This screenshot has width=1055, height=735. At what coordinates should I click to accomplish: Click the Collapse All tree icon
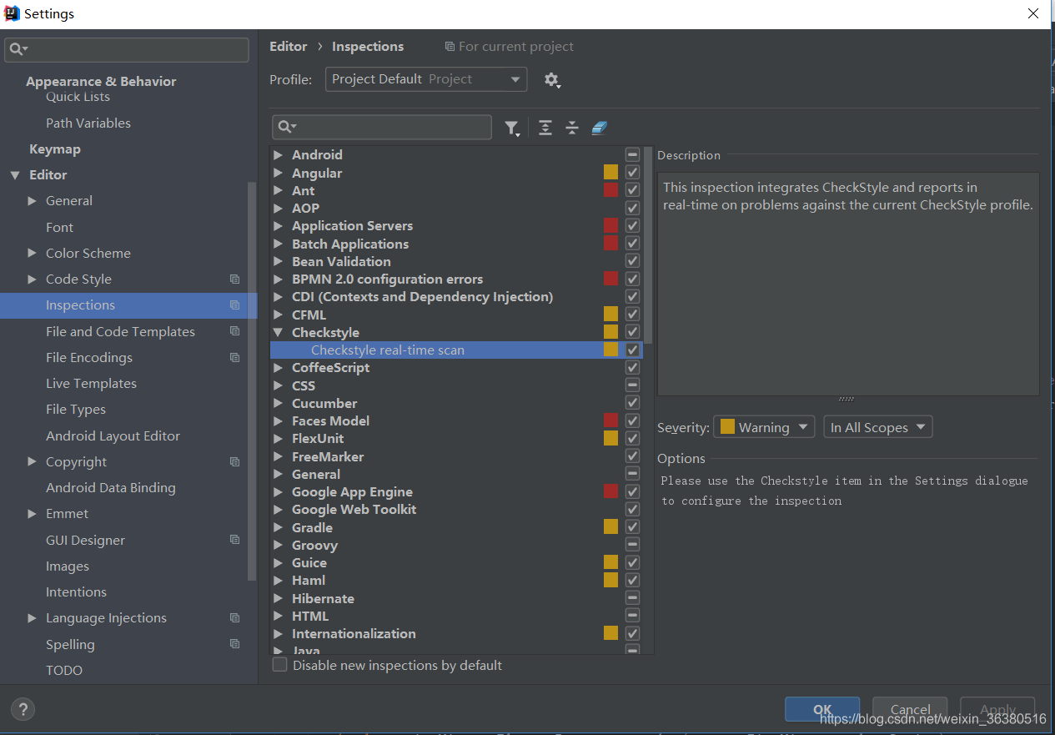[572, 128]
